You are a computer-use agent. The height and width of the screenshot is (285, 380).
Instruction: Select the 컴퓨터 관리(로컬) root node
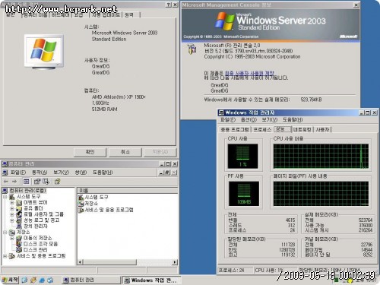pyautogui.click(x=27, y=191)
